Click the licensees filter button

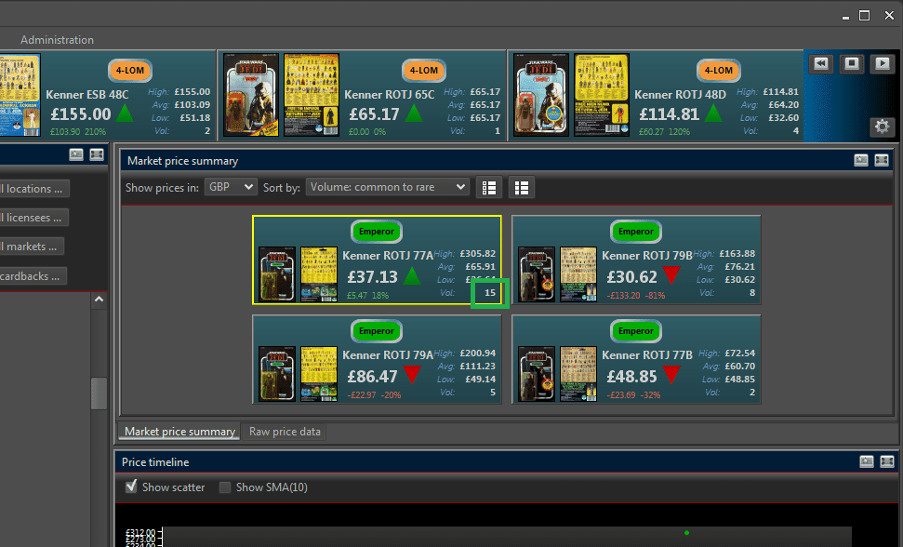pos(34,218)
